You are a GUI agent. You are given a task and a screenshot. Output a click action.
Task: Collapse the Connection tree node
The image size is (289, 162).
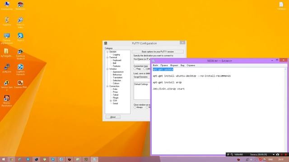tap(107, 86)
